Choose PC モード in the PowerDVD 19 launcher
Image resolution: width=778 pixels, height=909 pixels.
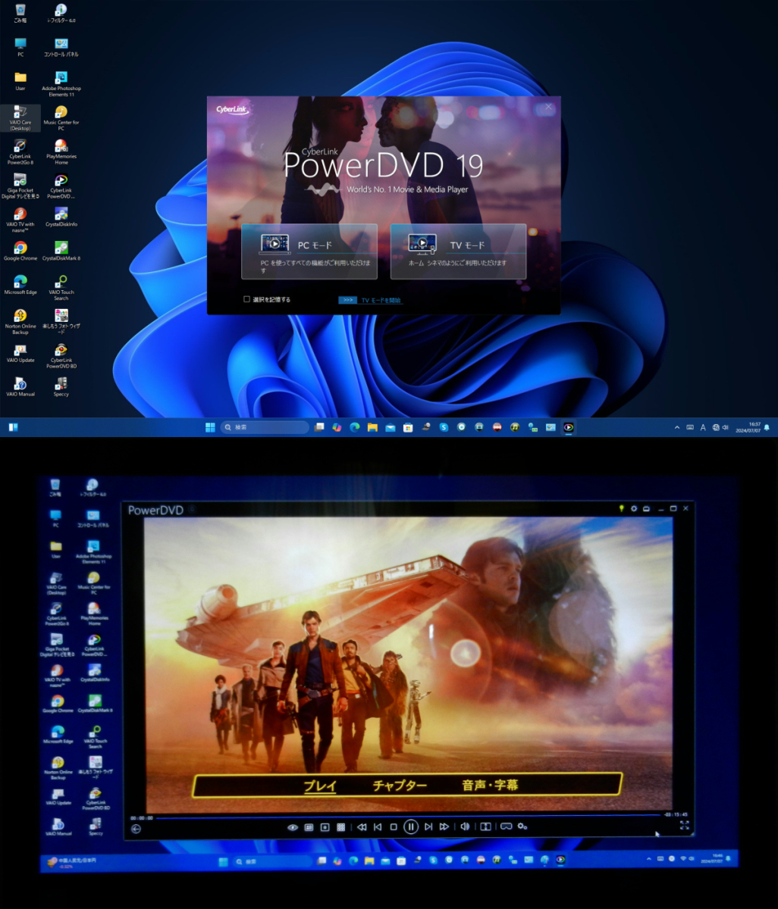tap(309, 251)
